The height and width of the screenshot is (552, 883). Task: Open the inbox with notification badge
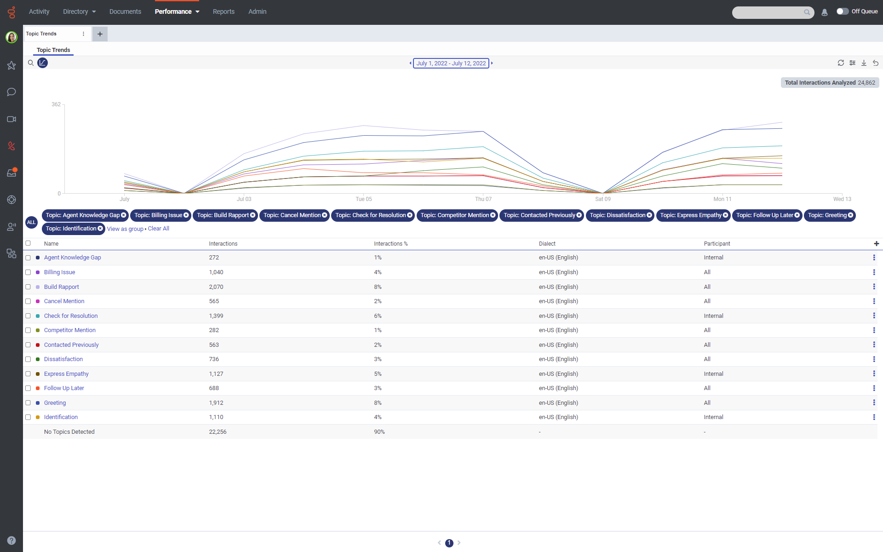point(11,172)
